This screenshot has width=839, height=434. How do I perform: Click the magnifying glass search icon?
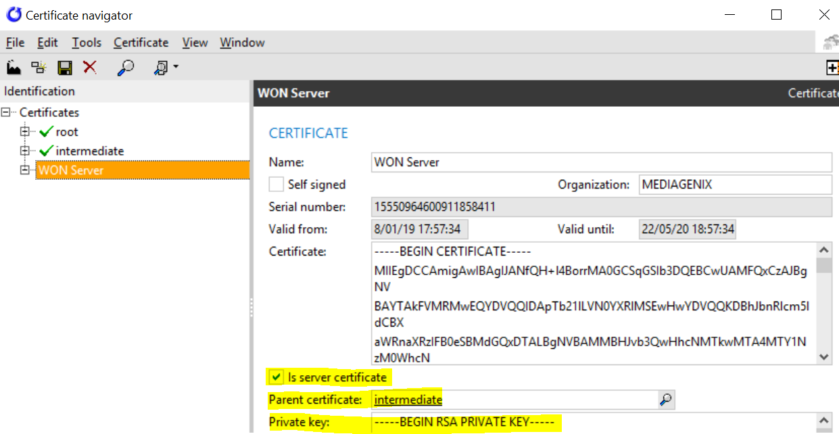pyautogui.click(x=126, y=67)
